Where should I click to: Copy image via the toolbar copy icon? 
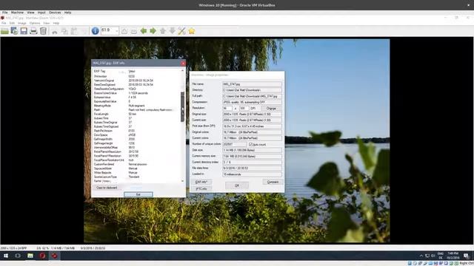64,31
